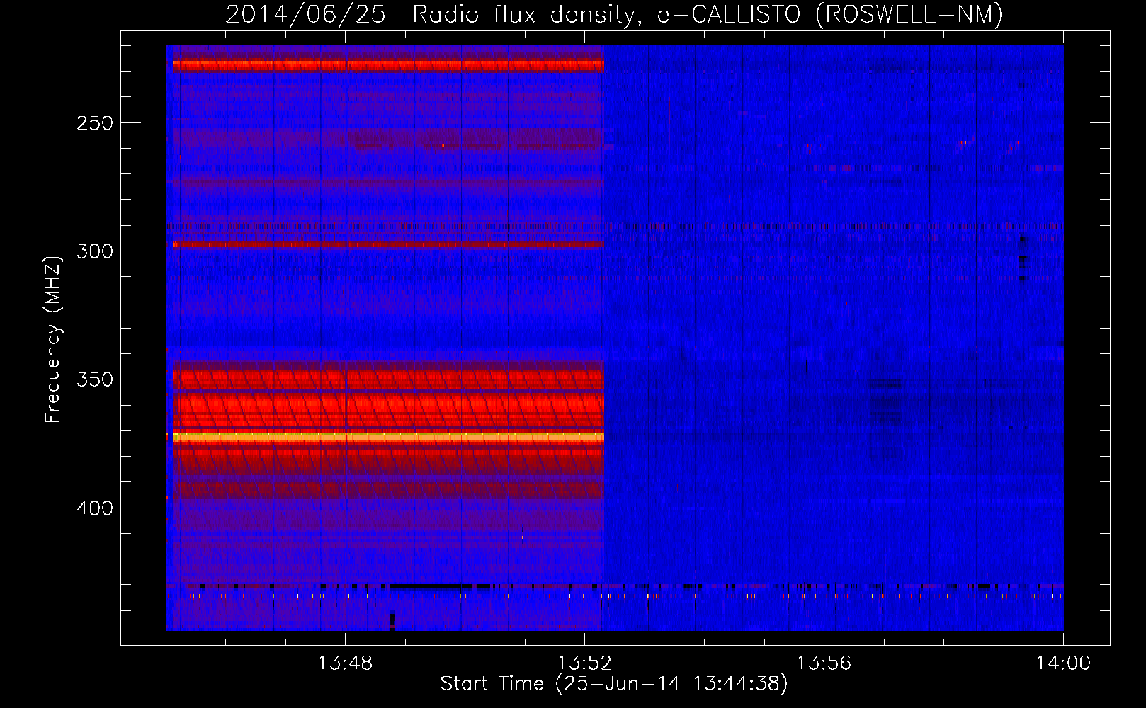The image size is (1146, 708).
Task: Click the 'Start Time (25-Jun-14 13:44:38)' label
Action: coord(614,684)
